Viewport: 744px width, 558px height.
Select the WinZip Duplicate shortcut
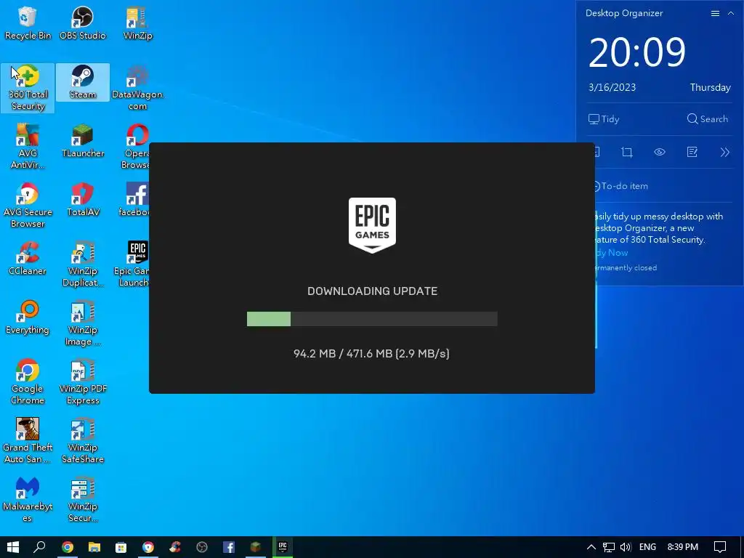[83, 264]
